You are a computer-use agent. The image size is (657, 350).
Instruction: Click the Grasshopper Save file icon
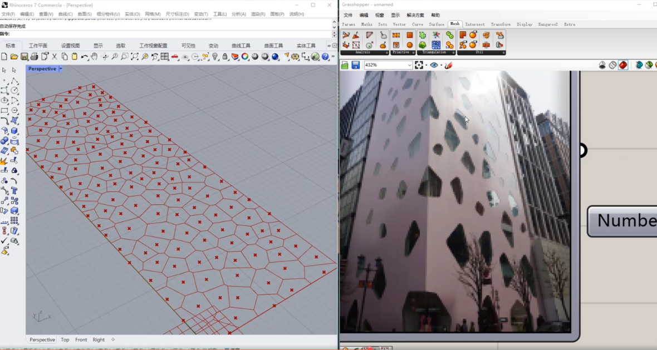tap(355, 65)
